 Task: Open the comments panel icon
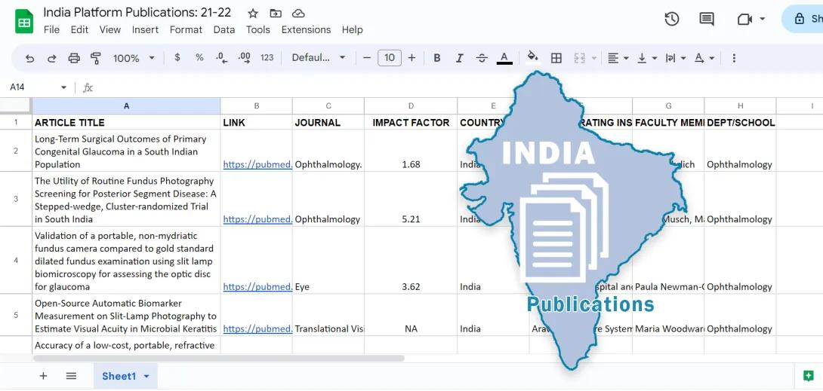pyautogui.click(x=707, y=20)
